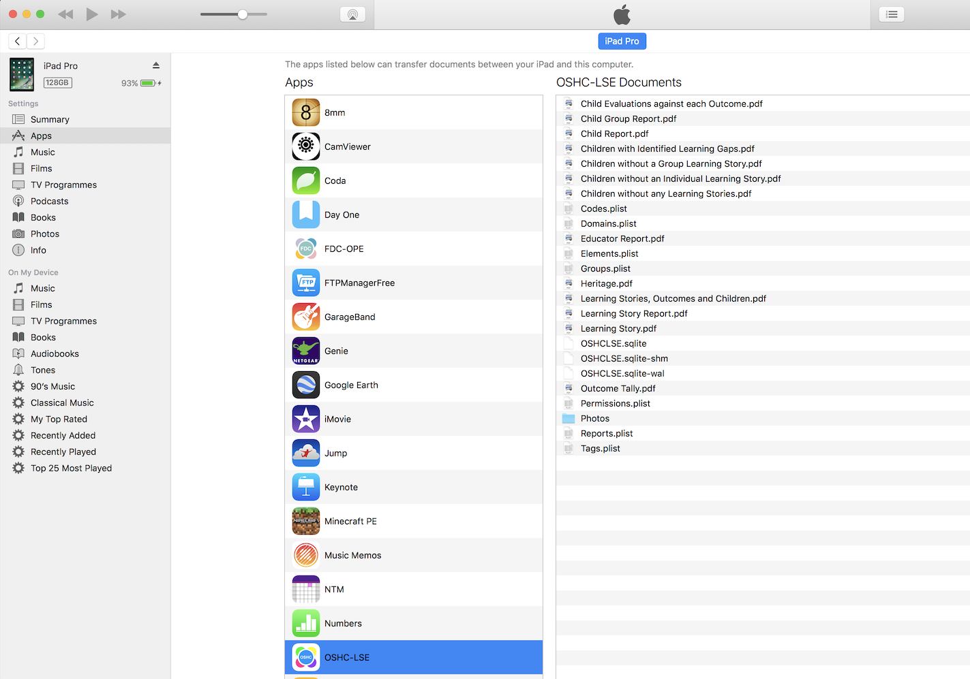
Task: Select the Coda app icon
Action: [x=306, y=180]
